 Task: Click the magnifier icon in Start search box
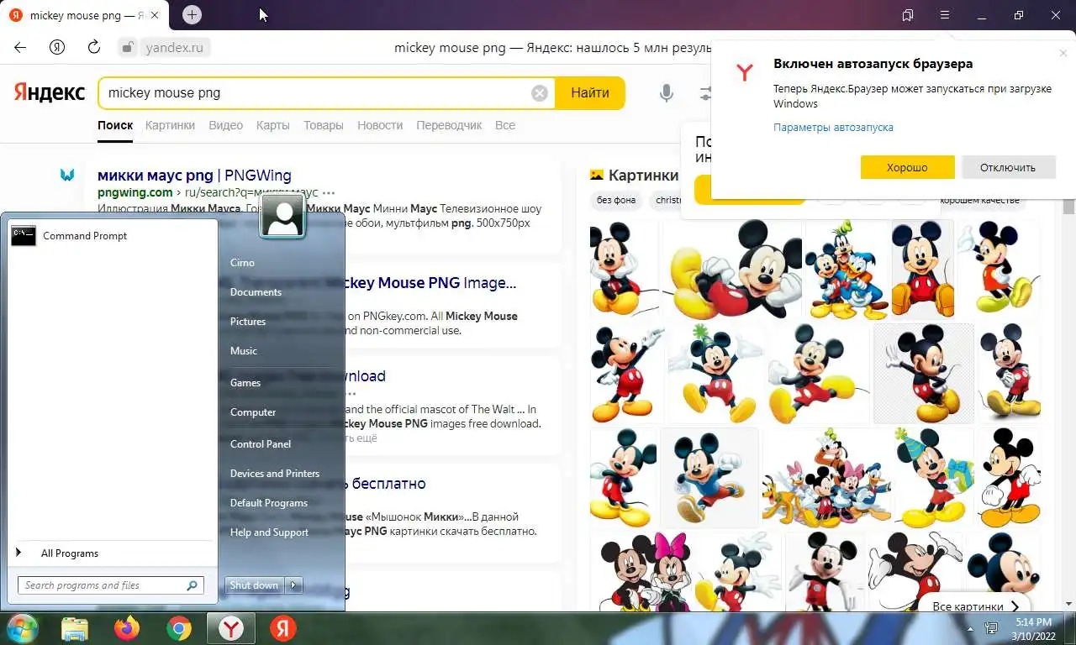click(x=193, y=585)
